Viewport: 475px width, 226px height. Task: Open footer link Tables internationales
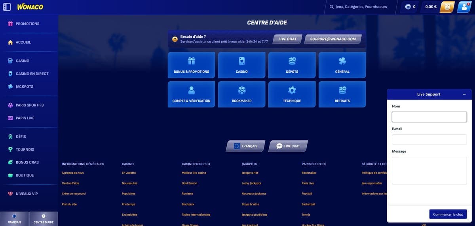[196, 215]
